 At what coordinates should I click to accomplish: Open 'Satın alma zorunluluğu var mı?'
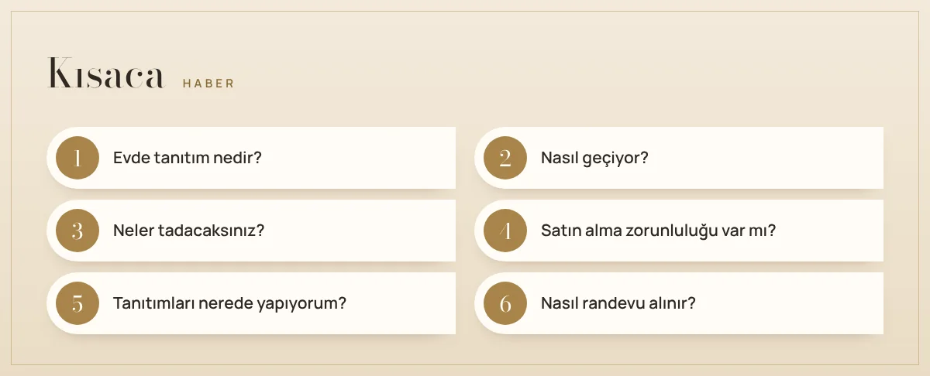(x=659, y=231)
